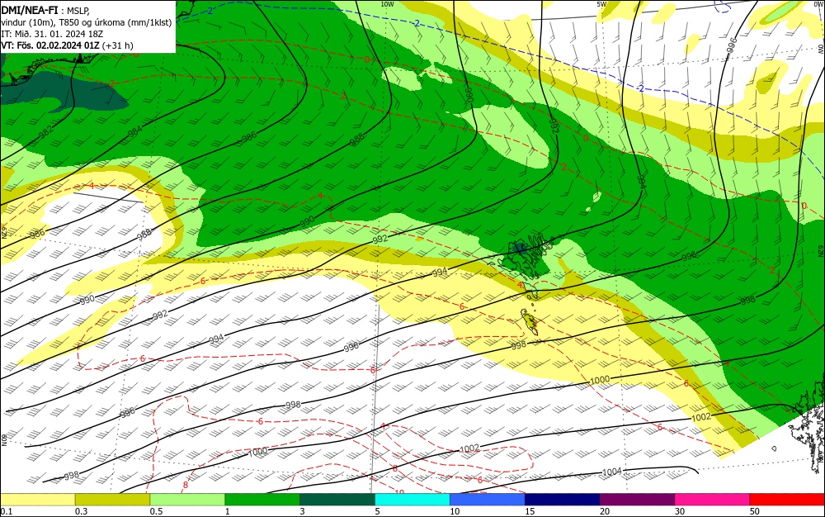Click the "DMI/NEA-FI" title text
This screenshot has width=825, height=517.
pyautogui.click(x=28, y=9)
